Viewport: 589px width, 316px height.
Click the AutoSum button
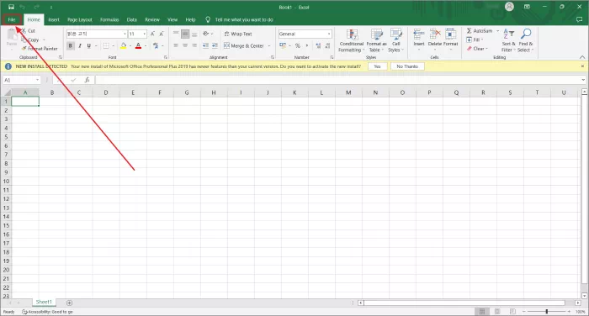pyautogui.click(x=480, y=31)
